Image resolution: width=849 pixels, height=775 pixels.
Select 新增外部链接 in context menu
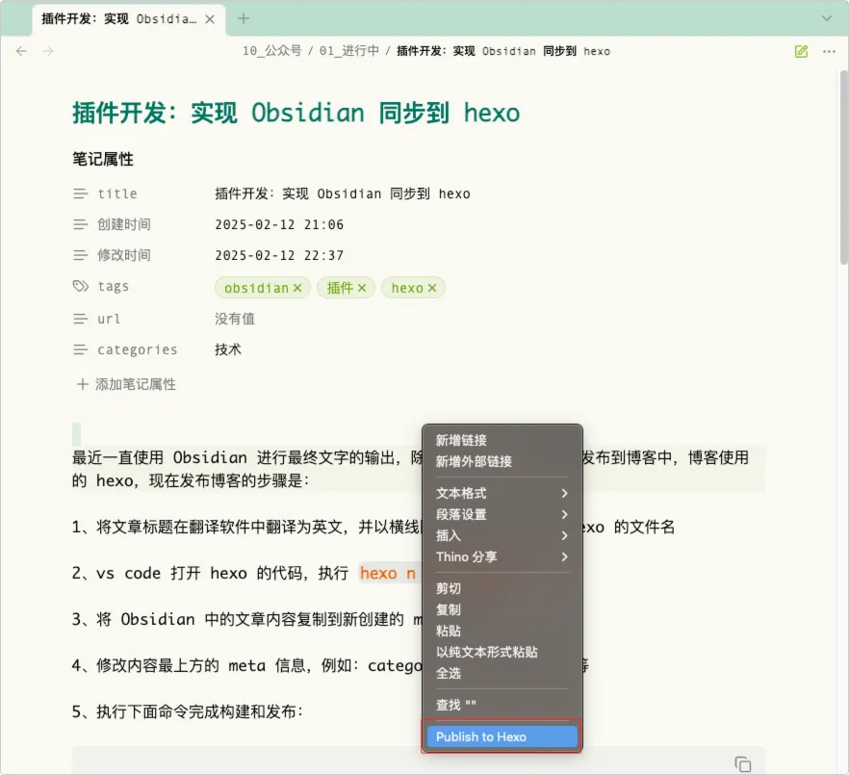(502, 461)
